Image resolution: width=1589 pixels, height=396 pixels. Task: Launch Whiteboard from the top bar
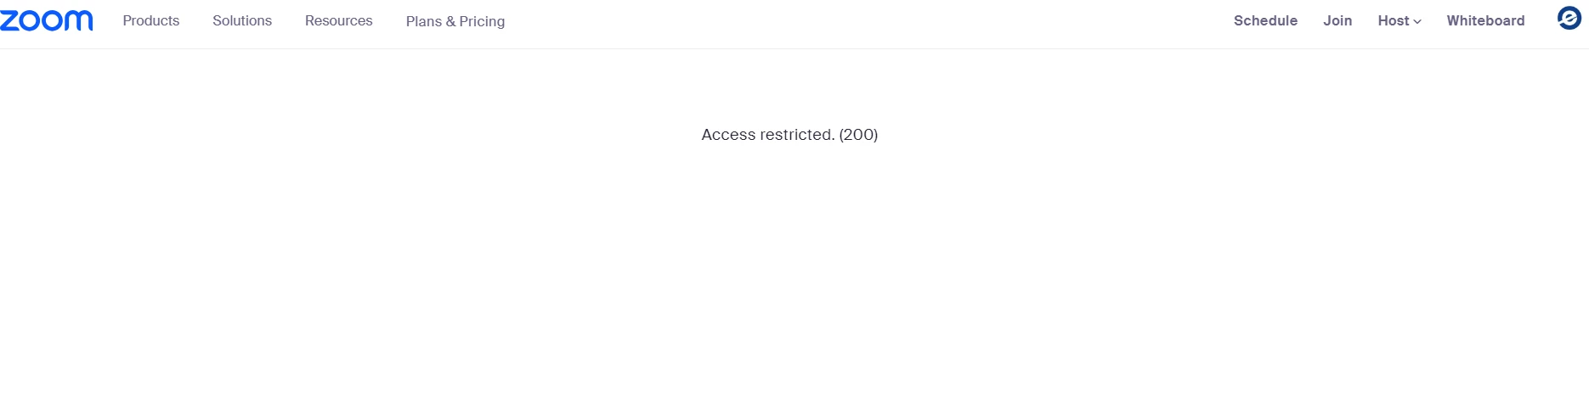pos(1485,20)
